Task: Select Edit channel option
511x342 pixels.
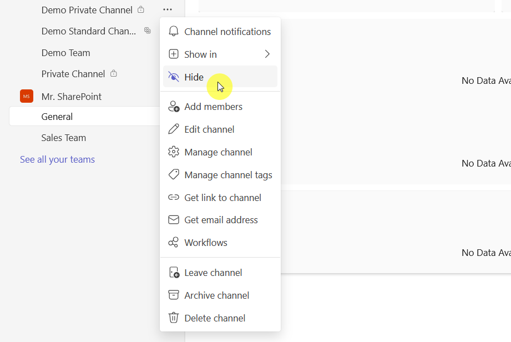Action: (x=220, y=129)
